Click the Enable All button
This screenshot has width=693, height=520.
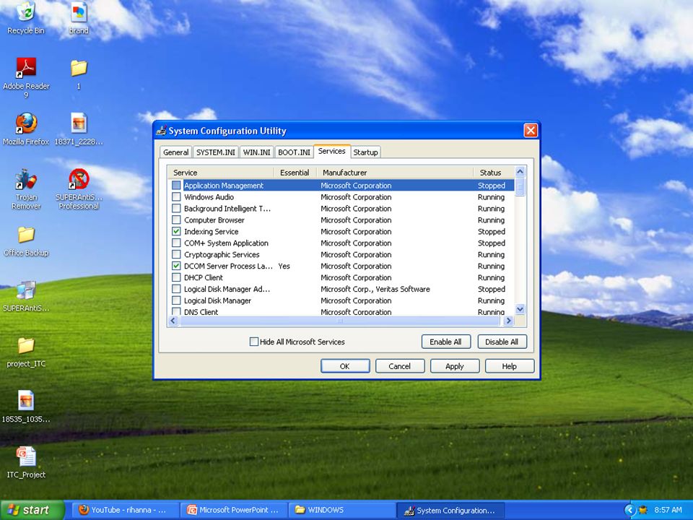pos(445,342)
